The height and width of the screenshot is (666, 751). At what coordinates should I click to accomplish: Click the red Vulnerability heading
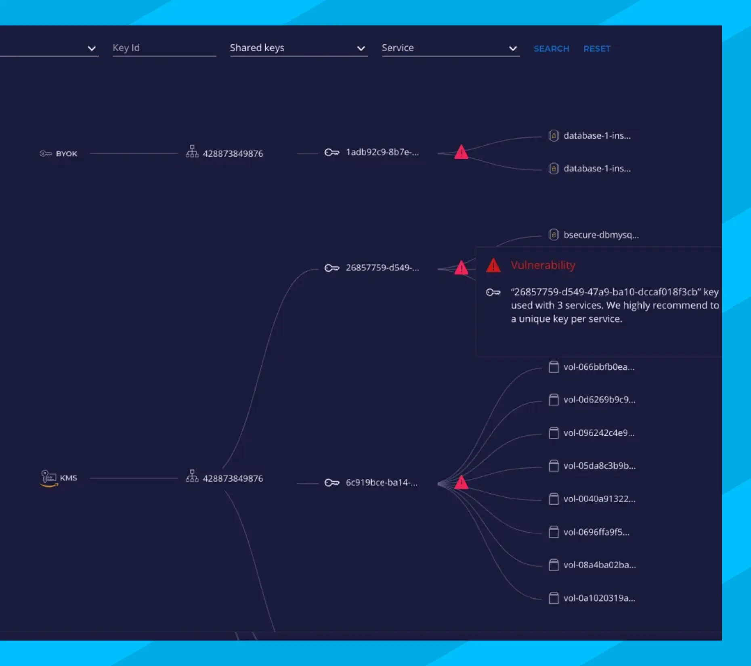click(x=543, y=265)
